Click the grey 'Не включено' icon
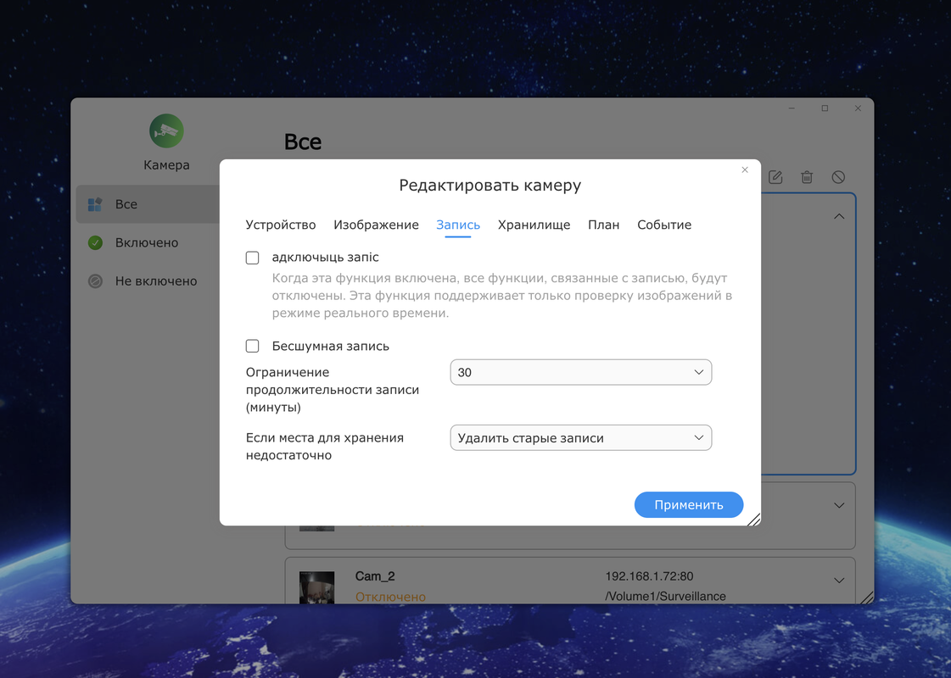 [x=95, y=281]
